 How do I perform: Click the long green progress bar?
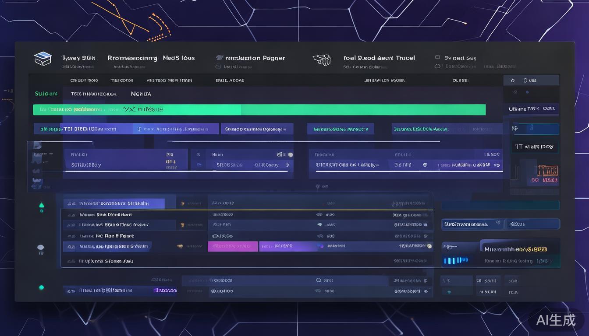pos(259,109)
